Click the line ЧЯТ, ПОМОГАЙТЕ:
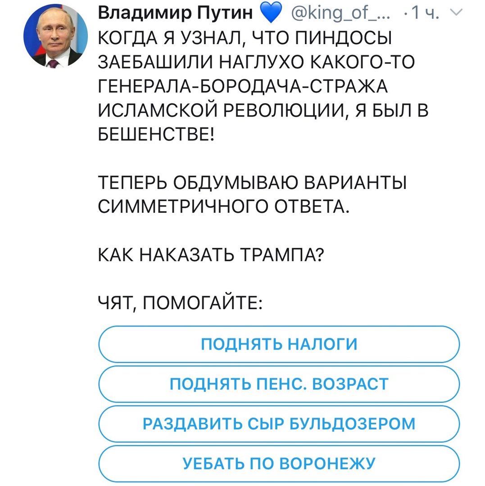This screenshot has width=485, height=486. 181,302
